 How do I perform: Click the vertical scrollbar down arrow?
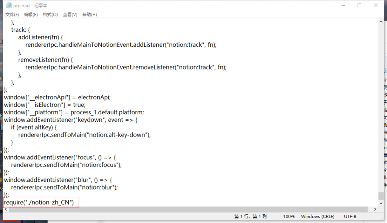(x=381, y=203)
